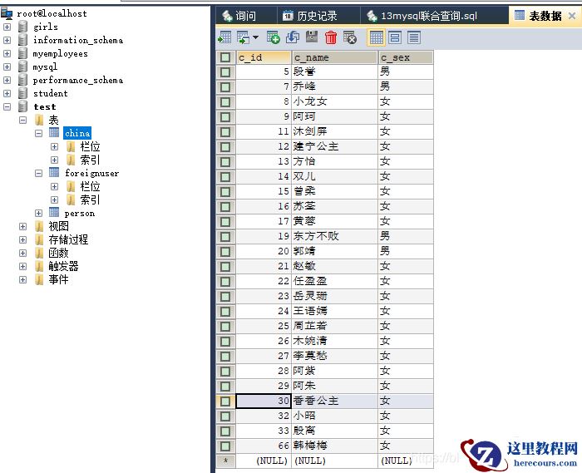This screenshot has width=582, height=473.
Task: Collapse the test database node
Action: pyautogui.click(x=7, y=107)
